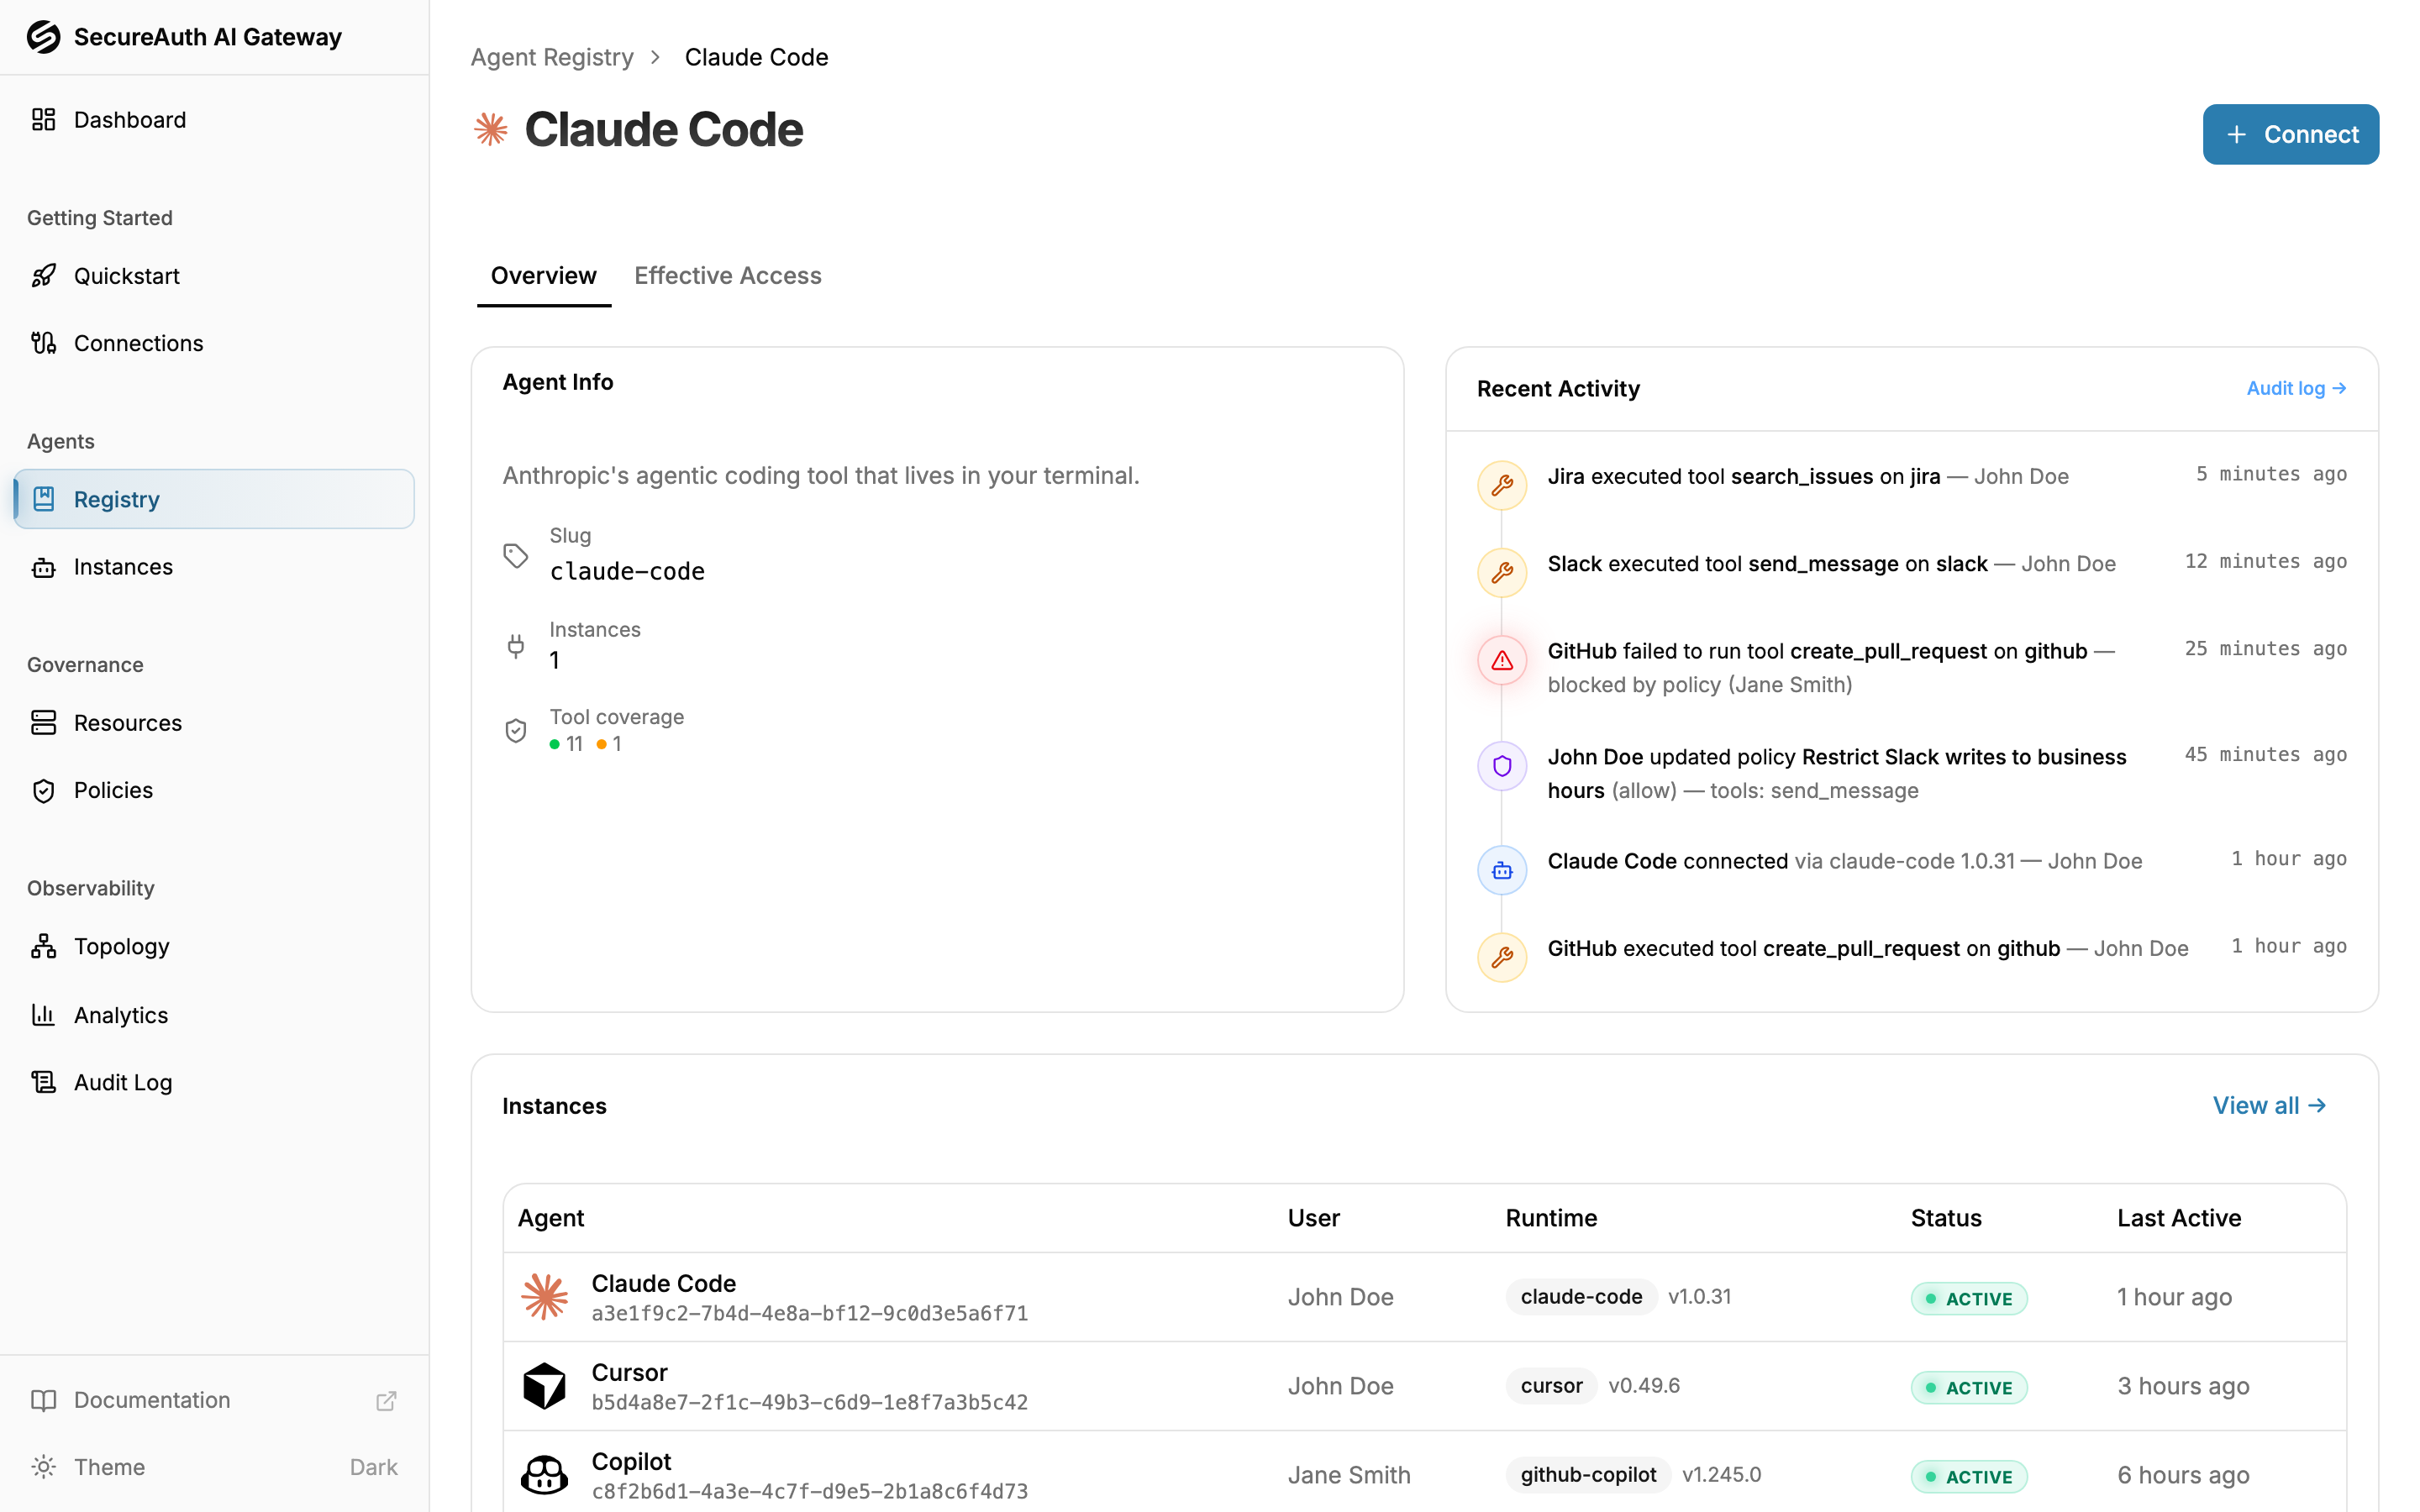This screenshot has width=2420, height=1512.
Task: Toggle the Theme to Dark
Action: (x=214, y=1467)
